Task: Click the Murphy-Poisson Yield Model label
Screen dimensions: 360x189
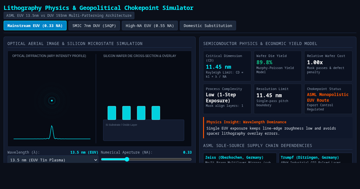Action: [x=275, y=70]
